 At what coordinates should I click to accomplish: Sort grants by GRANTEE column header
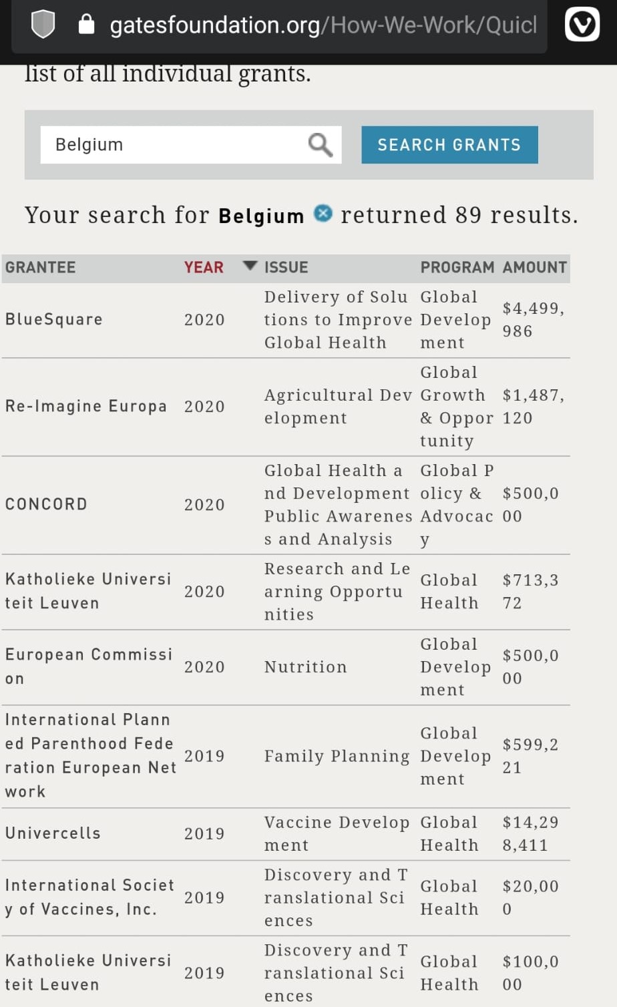pos(40,267)
